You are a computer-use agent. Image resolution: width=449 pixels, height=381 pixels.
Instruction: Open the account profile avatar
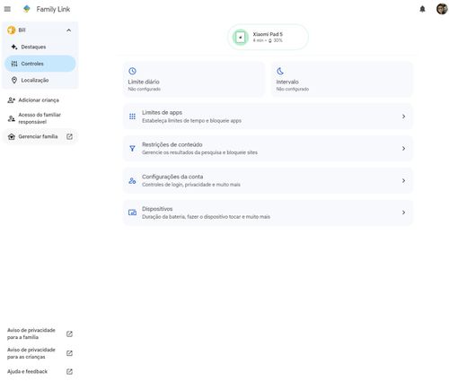(x=442, y=9)
